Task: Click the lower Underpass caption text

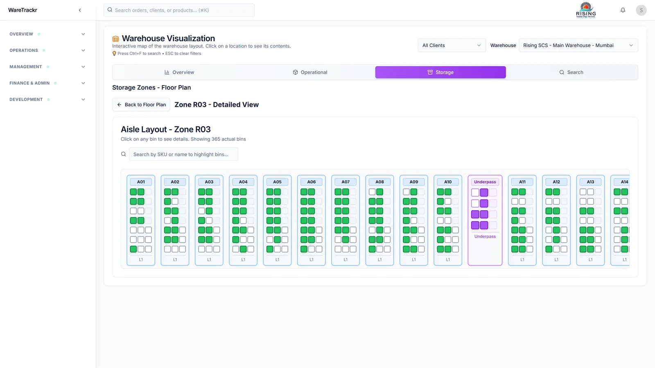Action: coord(485,236)
